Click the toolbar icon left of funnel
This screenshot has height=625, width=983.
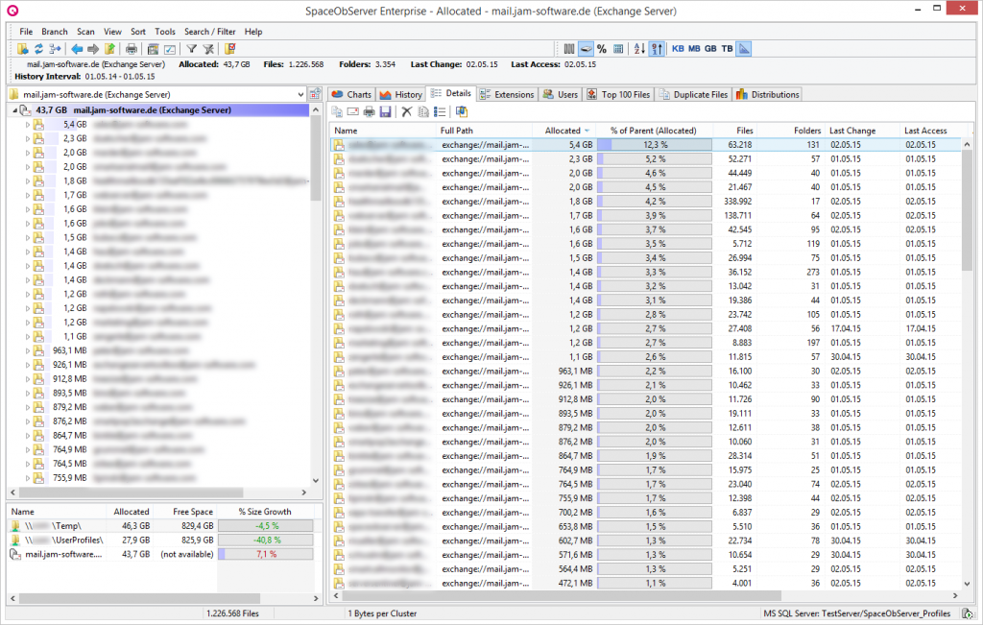click(x=170, y=49)
